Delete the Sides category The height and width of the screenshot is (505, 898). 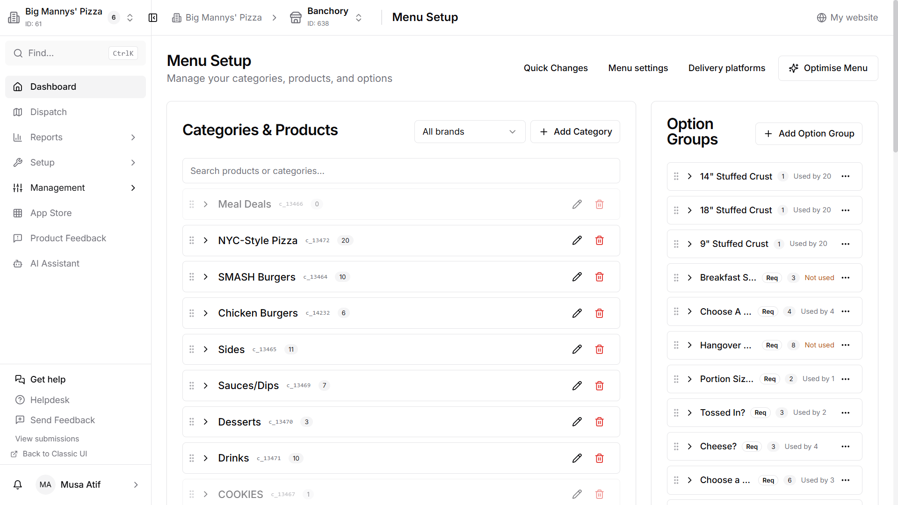[x=600, y=349]
